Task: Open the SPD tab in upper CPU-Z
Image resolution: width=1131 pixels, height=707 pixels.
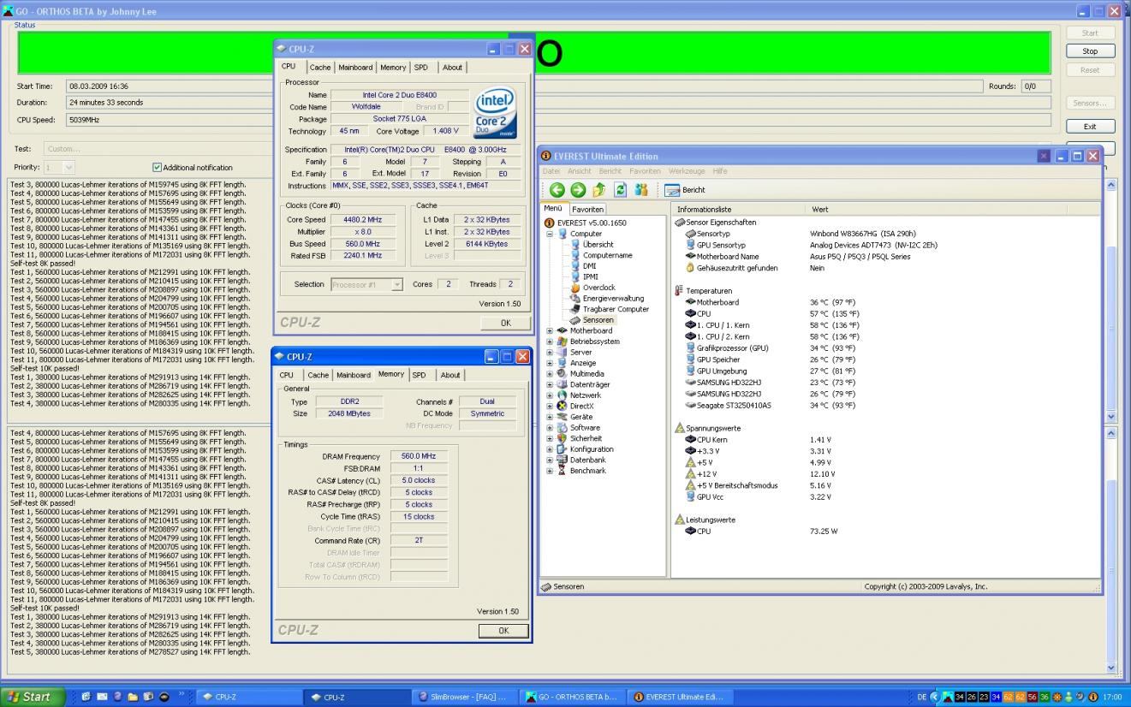Action: (420, 68)
